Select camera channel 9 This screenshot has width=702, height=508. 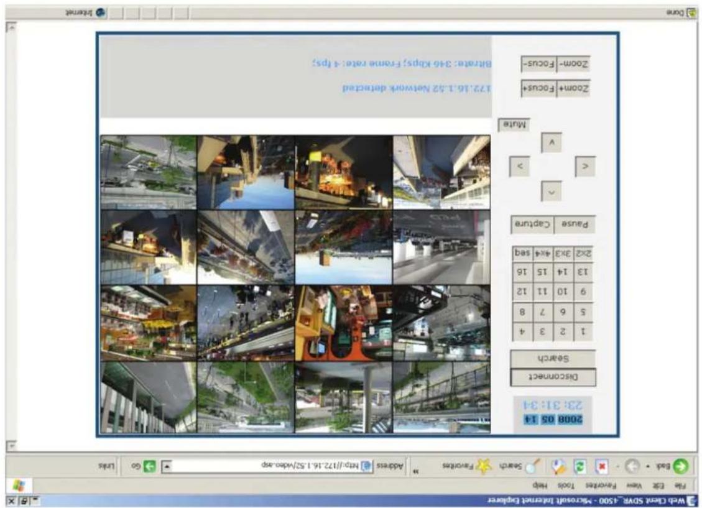pos(583,292)
